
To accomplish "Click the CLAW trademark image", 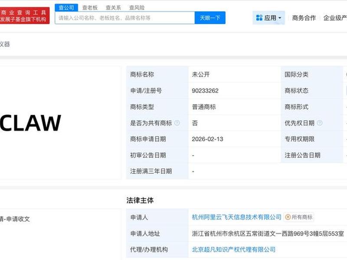I will click(30, 123).
